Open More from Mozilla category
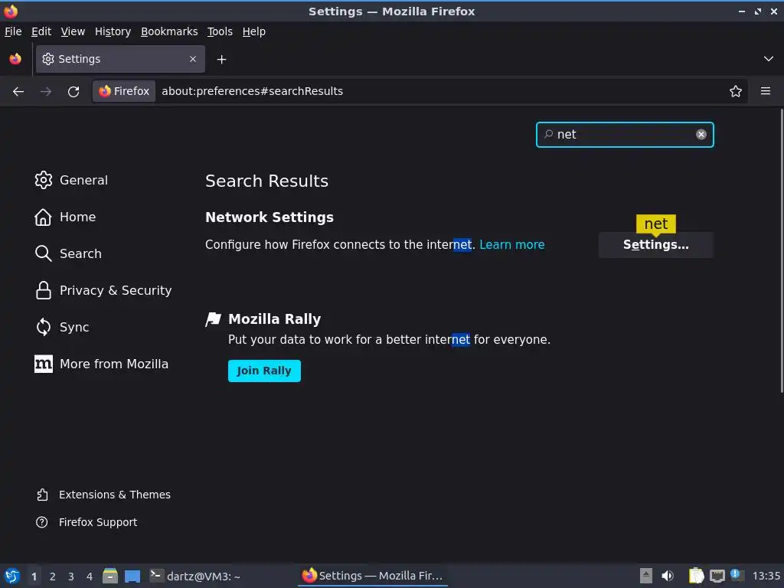Image resolution: width=784 pixels, height=588 pixels. (x=102, y=364)
